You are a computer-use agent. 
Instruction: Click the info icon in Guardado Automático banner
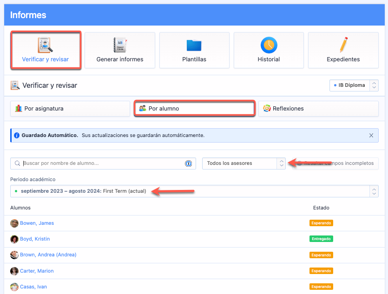tap(17, 136)
